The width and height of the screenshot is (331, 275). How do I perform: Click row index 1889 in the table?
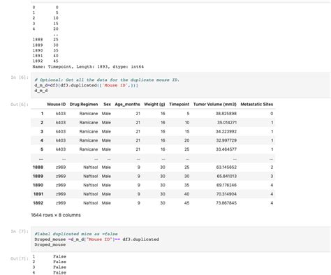pyautogui.click(x=38, y=176)
